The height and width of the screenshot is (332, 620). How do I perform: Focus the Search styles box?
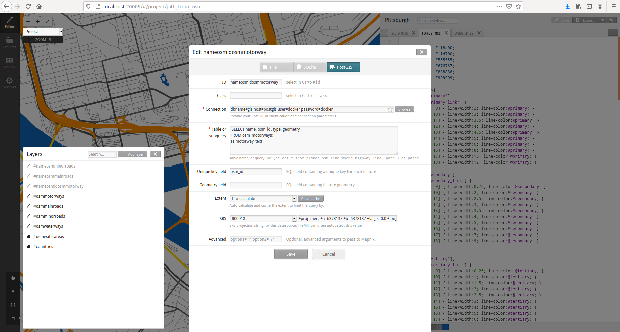438,20
